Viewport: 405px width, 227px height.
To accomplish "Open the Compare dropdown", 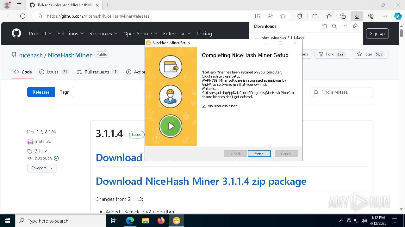I will click(x=42, y=168).
